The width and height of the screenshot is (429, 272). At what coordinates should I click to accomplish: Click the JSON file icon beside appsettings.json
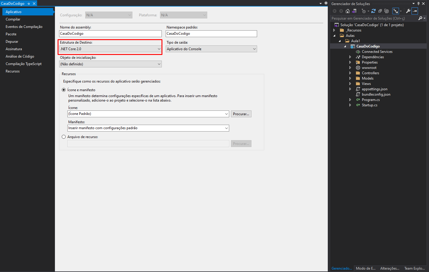point(358,89)
